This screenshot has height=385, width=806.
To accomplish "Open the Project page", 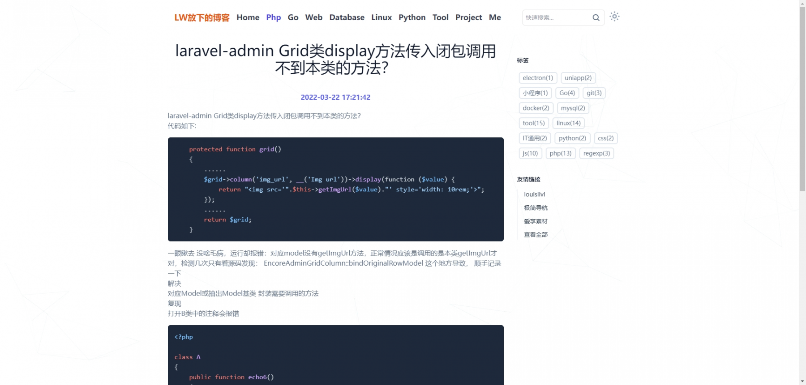I will click(469, 17).
